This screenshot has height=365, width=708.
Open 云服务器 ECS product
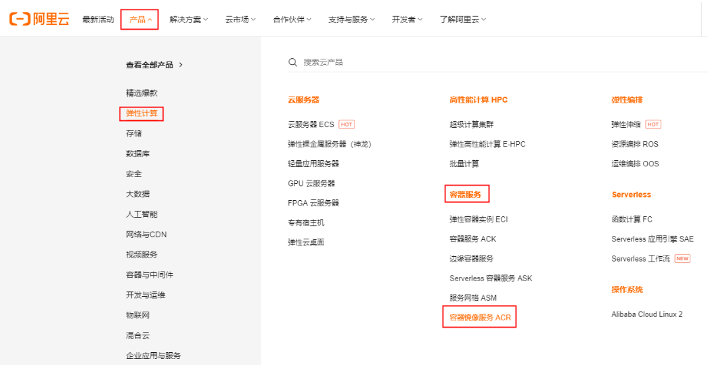point(311,124)
